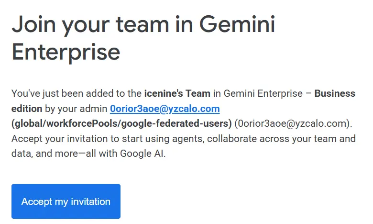Click the word your in the heading
373x224 pixels.
click(x=86, y=26)
